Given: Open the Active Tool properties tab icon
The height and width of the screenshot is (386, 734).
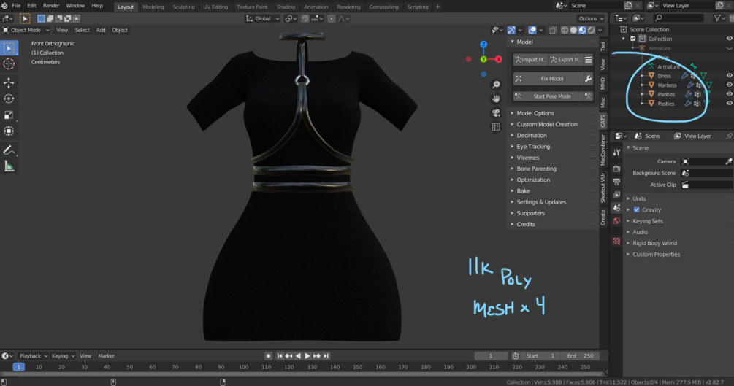Looking at the screenshot, I should point(616,152).
